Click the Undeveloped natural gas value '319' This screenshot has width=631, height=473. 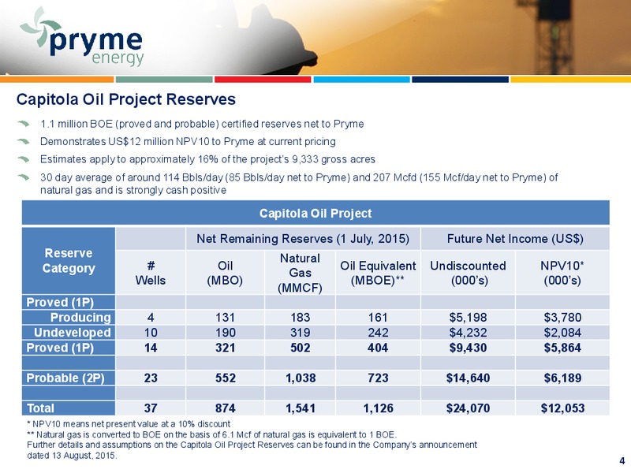coord(301,333)
